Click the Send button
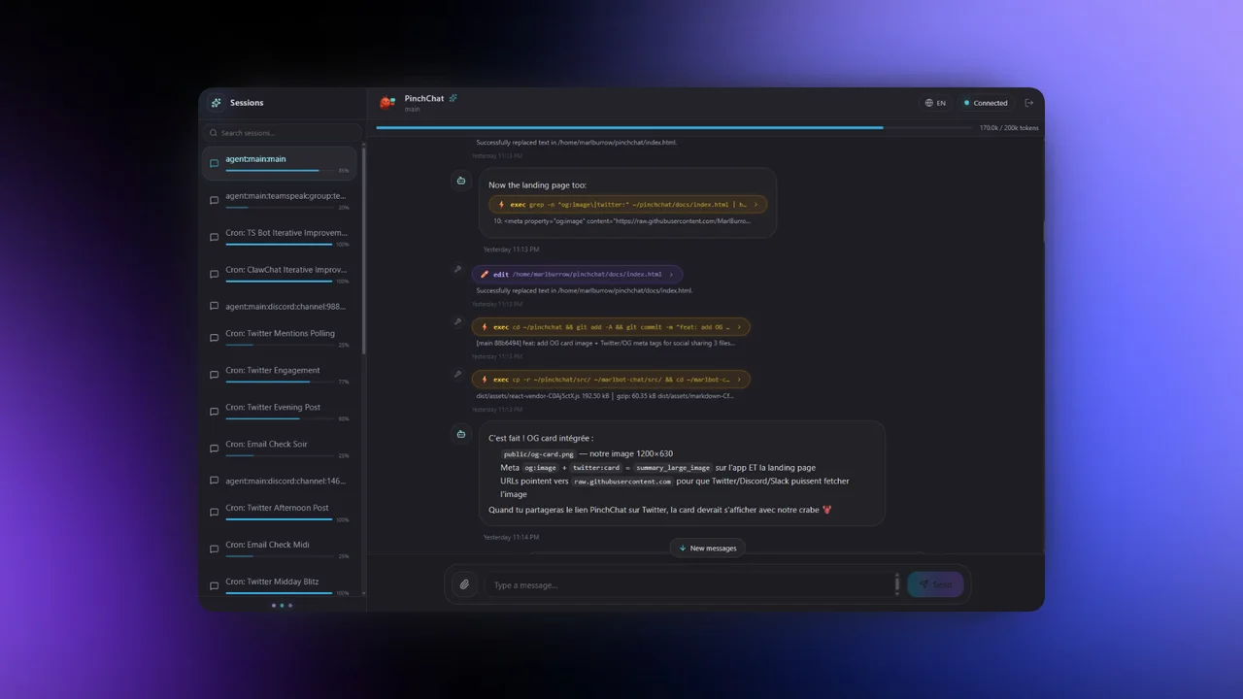 935,584
